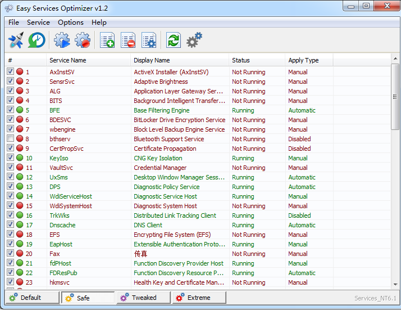The height and width of the screenshot is (310, 401).
Task: Start selected service with gear play icon
Action: [x=62, y=40]
